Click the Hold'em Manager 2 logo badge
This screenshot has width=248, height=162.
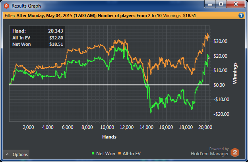pyautogui.click(x=235, y=152)
